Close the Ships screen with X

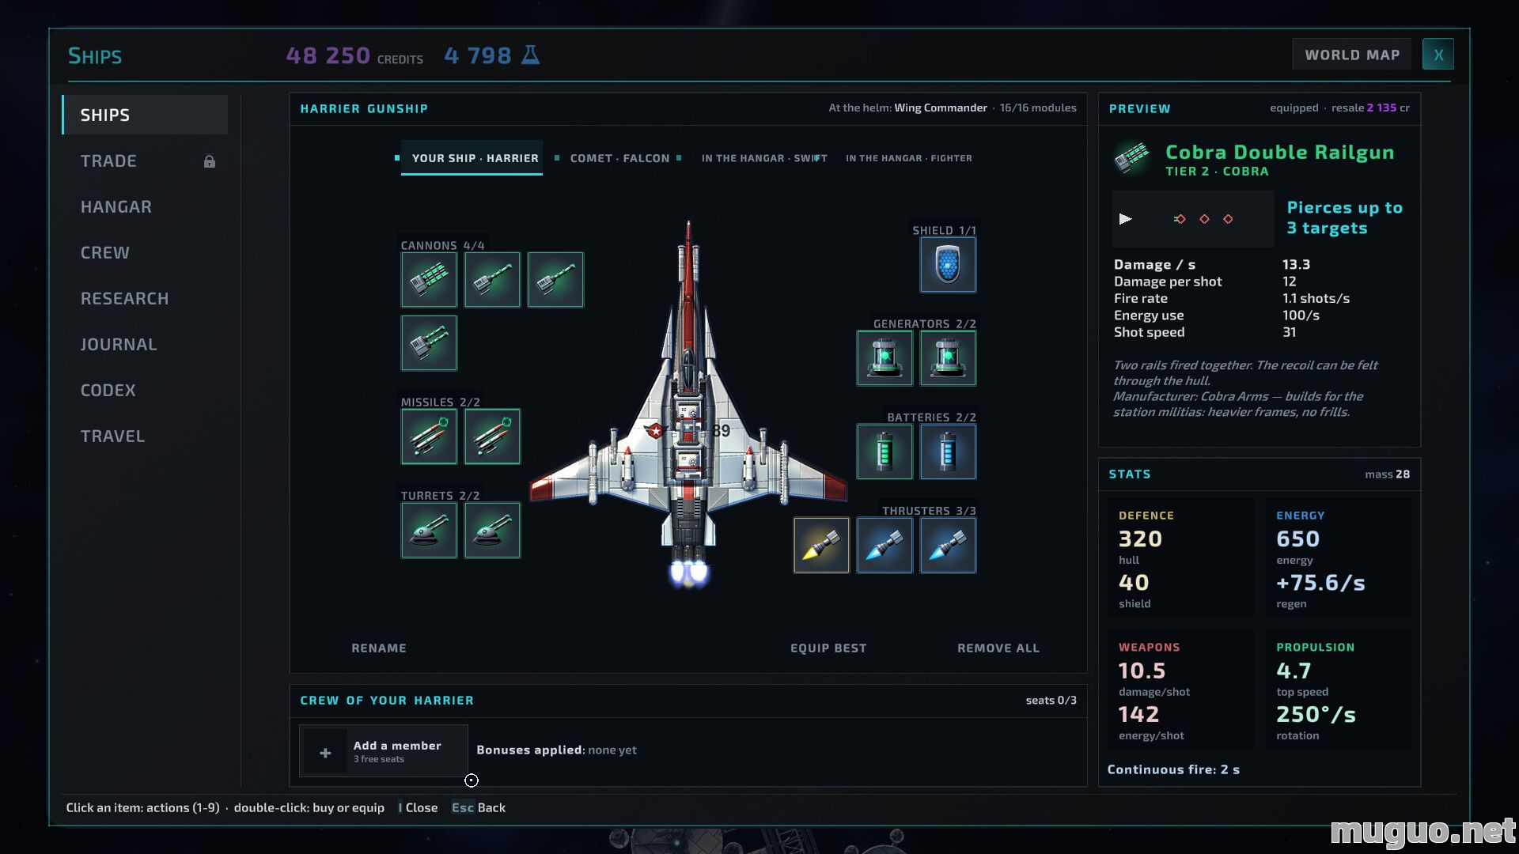coord(1438,55)
